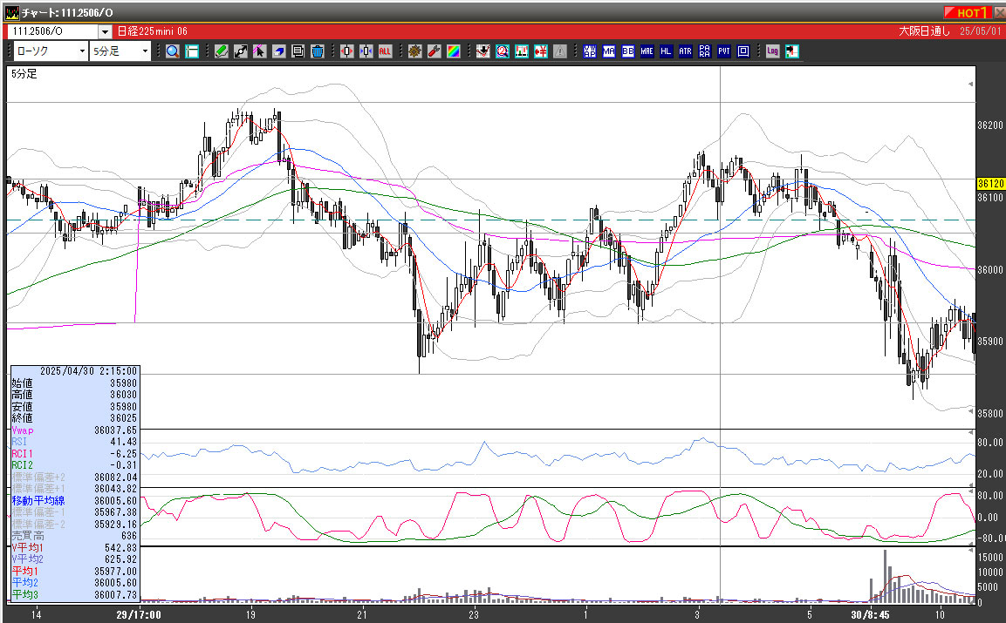Toggle the square frame indicator button
Screen dimensions: 1006x623
coord(743,51)
